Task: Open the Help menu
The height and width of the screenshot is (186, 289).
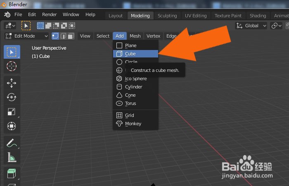Action: [90, 14]
